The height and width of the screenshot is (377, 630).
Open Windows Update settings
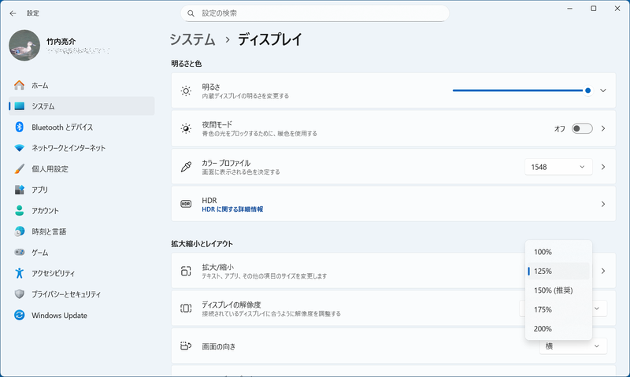click(82, 315)
